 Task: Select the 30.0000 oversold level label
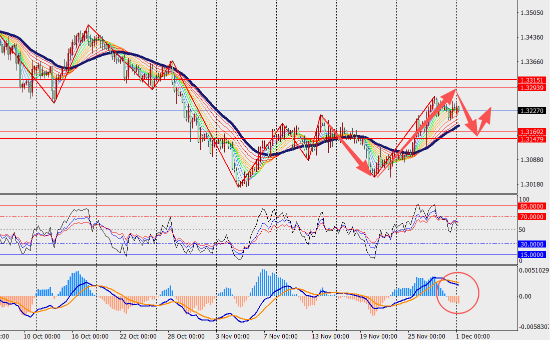[532, 244]
